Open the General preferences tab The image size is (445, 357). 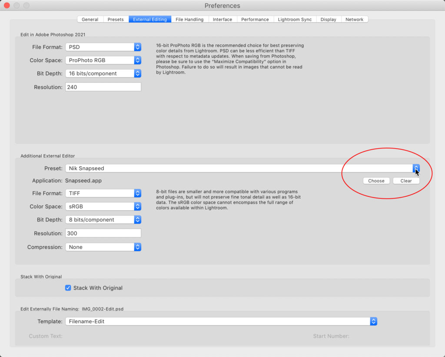(90, 19)
